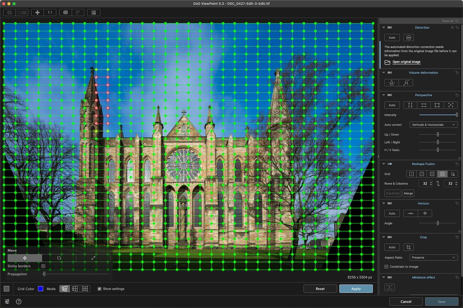
Task: Check Constrain to image option
Action: [386, 267]
